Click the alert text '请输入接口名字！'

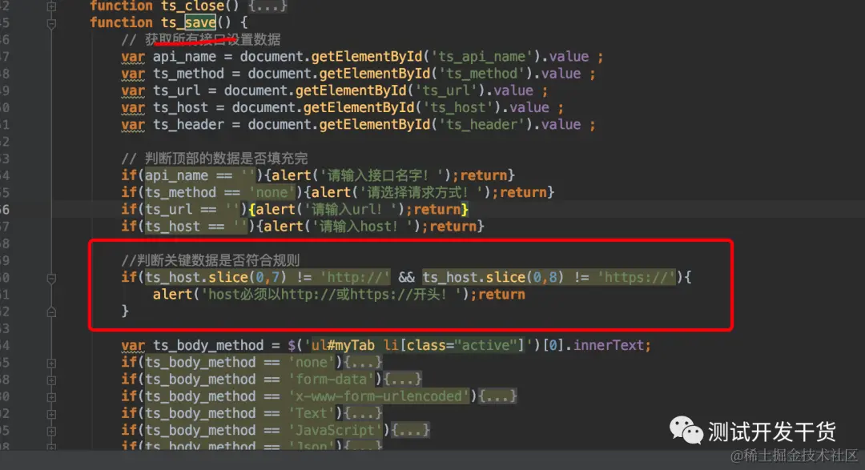tap(385, 176)
